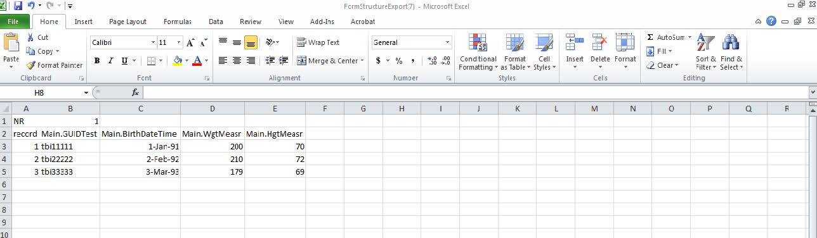817x238 pixels.
Task: Toggle Bottom Align vertical alignment
Action: pos(251,42)
